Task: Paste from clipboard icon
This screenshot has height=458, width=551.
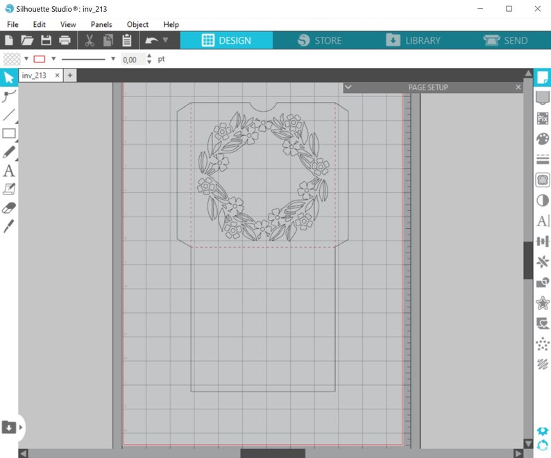Action: tap(127, 40)
